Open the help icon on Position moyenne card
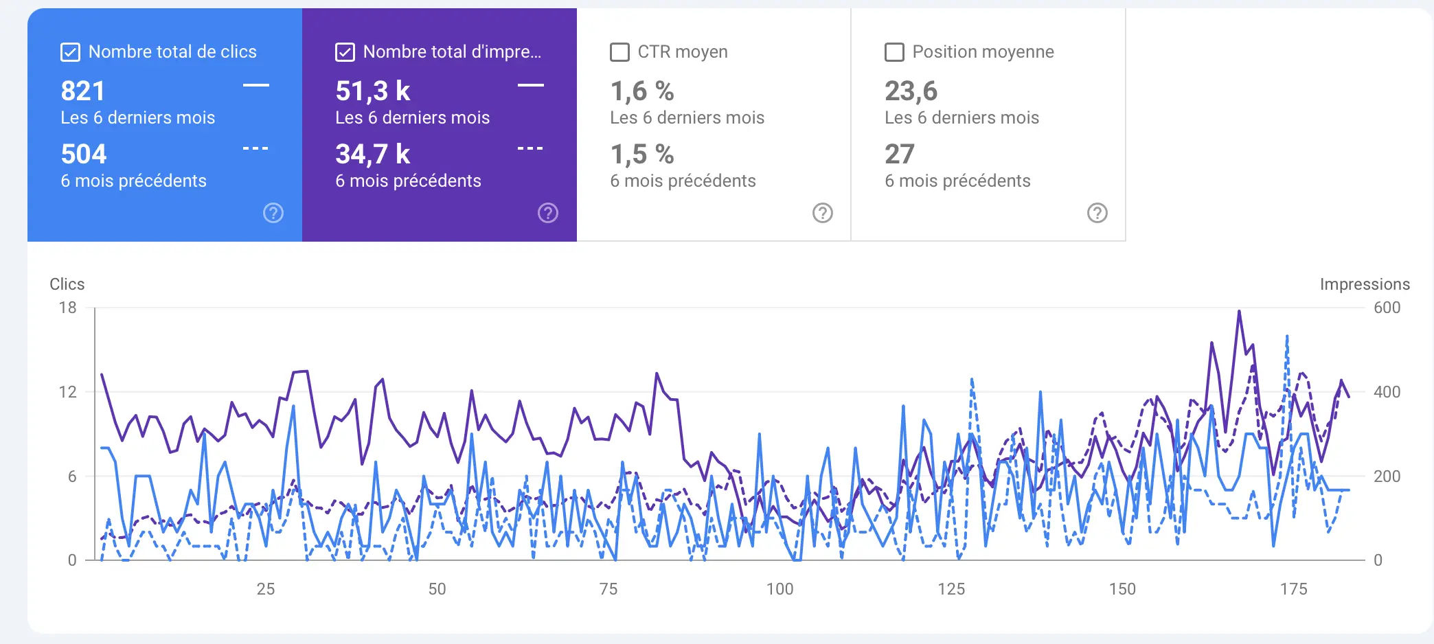 tap(1097, 214)
